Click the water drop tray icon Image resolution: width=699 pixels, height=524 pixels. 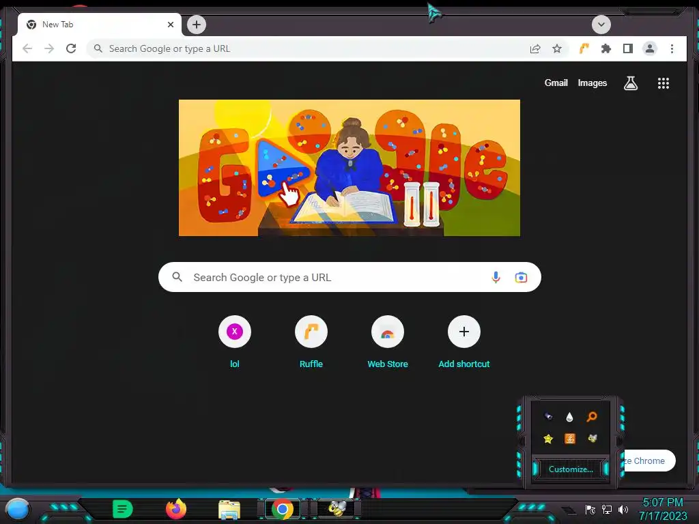tap(569, 417)
